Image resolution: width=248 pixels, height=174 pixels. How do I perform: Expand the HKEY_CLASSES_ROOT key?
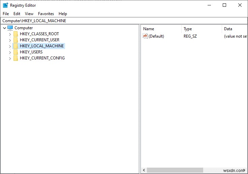click(10, 34)
